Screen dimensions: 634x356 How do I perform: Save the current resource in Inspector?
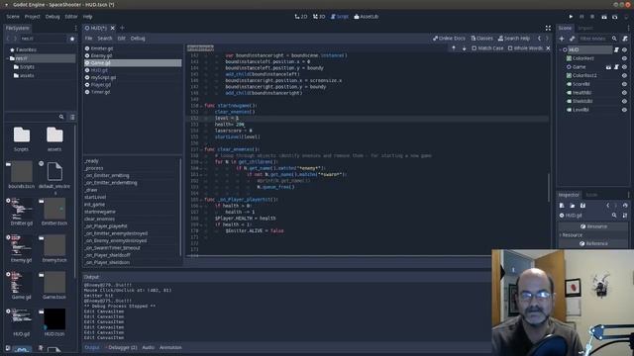pos(582,206)
